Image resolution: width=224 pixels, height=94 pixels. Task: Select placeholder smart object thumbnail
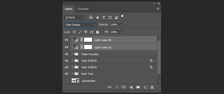click(76, 80)
